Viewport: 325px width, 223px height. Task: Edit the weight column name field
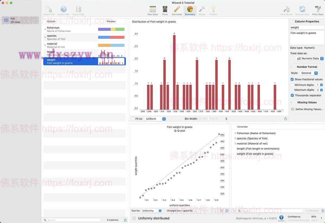point(307,27)
